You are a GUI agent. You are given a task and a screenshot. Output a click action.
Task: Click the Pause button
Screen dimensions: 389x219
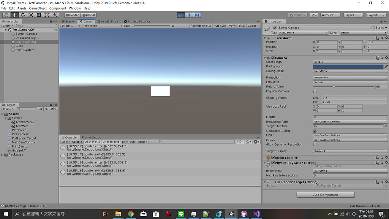click(188, 15)
